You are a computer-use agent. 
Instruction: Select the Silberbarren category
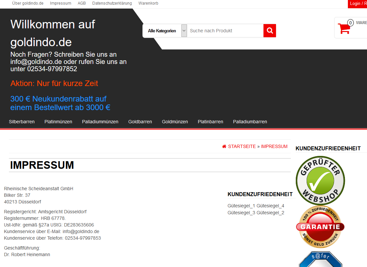click(x=22, y=122)
